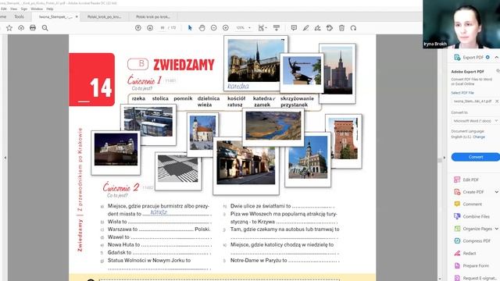Viewport: 500px width, 281px height.
Task: Open the Window menu
Action: [37, 9]
